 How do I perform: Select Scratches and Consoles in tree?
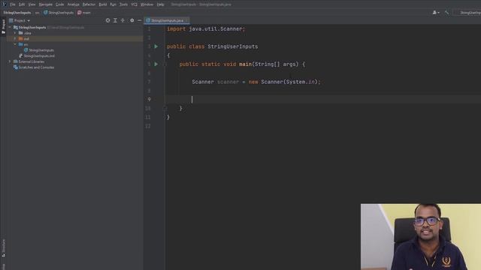point(34,67)
